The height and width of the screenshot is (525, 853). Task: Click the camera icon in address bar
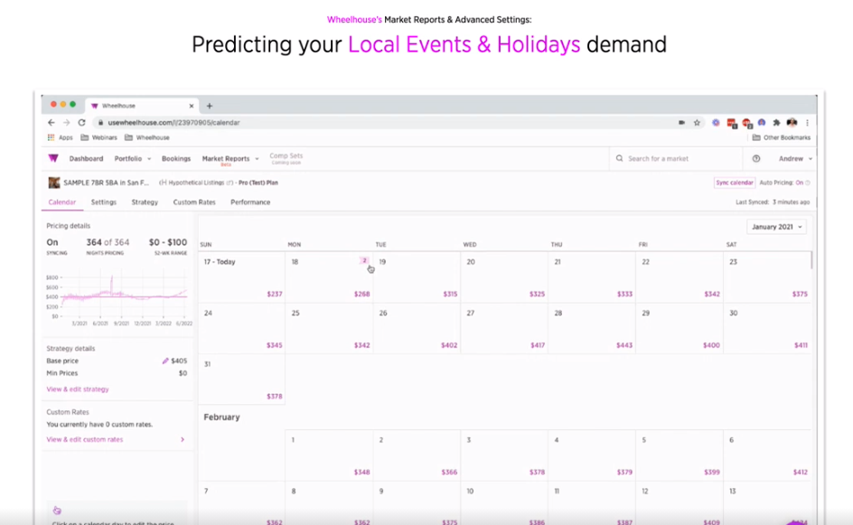(x=681, y=122)
